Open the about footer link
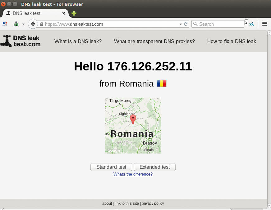Viewport: 271px width, 210px height. click(x=107, y=203)
